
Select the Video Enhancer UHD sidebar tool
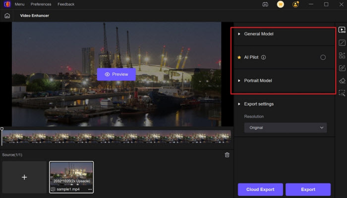pyautogui.click(x=342, y=30)
